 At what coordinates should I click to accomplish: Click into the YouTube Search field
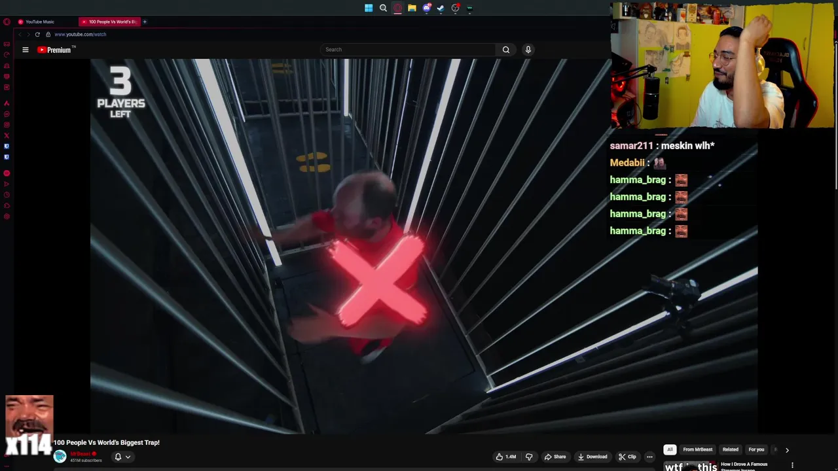pos(408,50)
